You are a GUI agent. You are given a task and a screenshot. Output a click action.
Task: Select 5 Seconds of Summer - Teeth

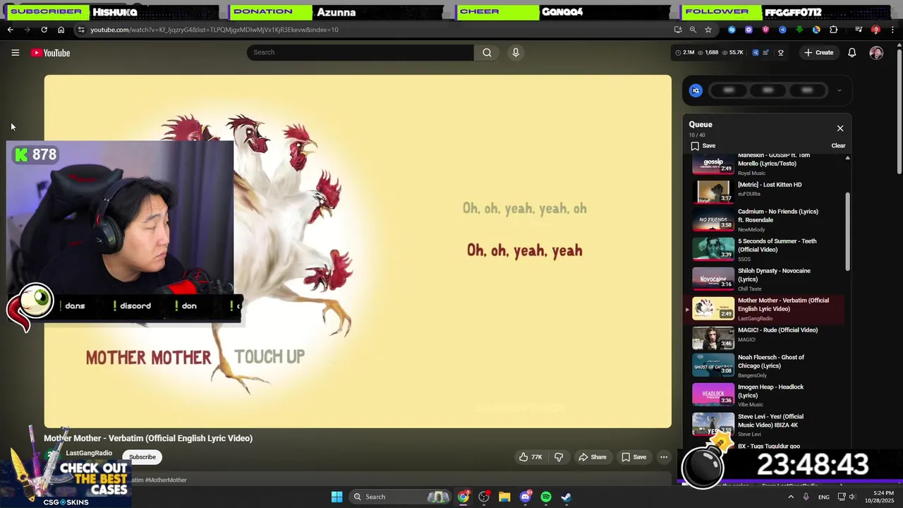(x=768, y=250)
